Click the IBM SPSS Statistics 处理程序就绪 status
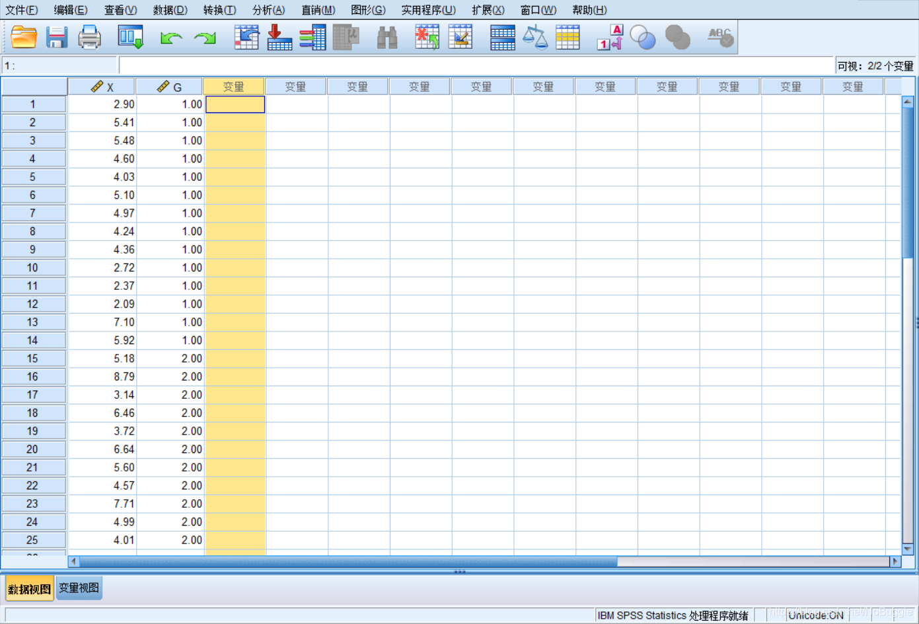This screenshot has width=919, height=624. (x=673, y=615)
